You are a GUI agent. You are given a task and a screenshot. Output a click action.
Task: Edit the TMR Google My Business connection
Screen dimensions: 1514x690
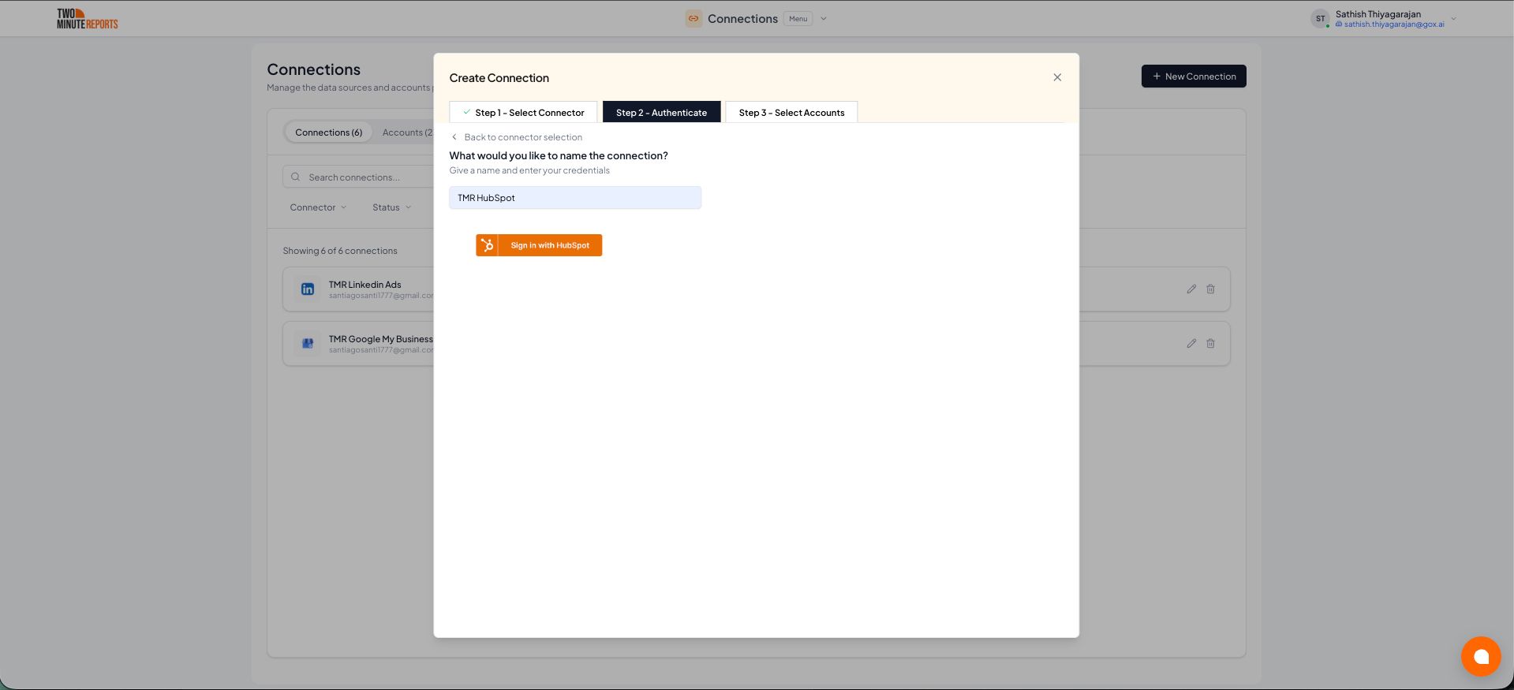tap(1191, 344)
